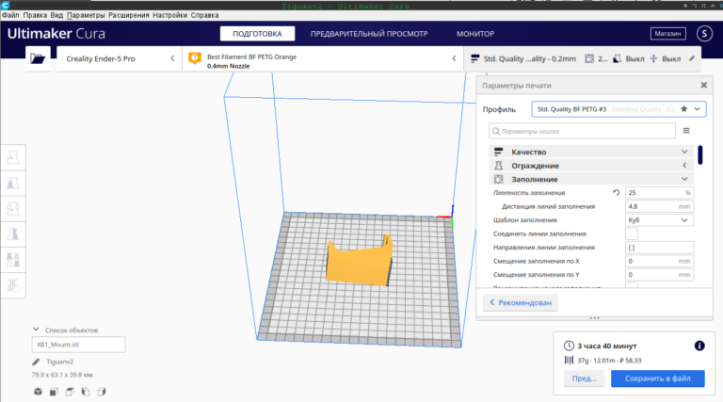Click the infill icon in settings summary bar
Viewport: 723px width, 402px height.
click(589, 58)
